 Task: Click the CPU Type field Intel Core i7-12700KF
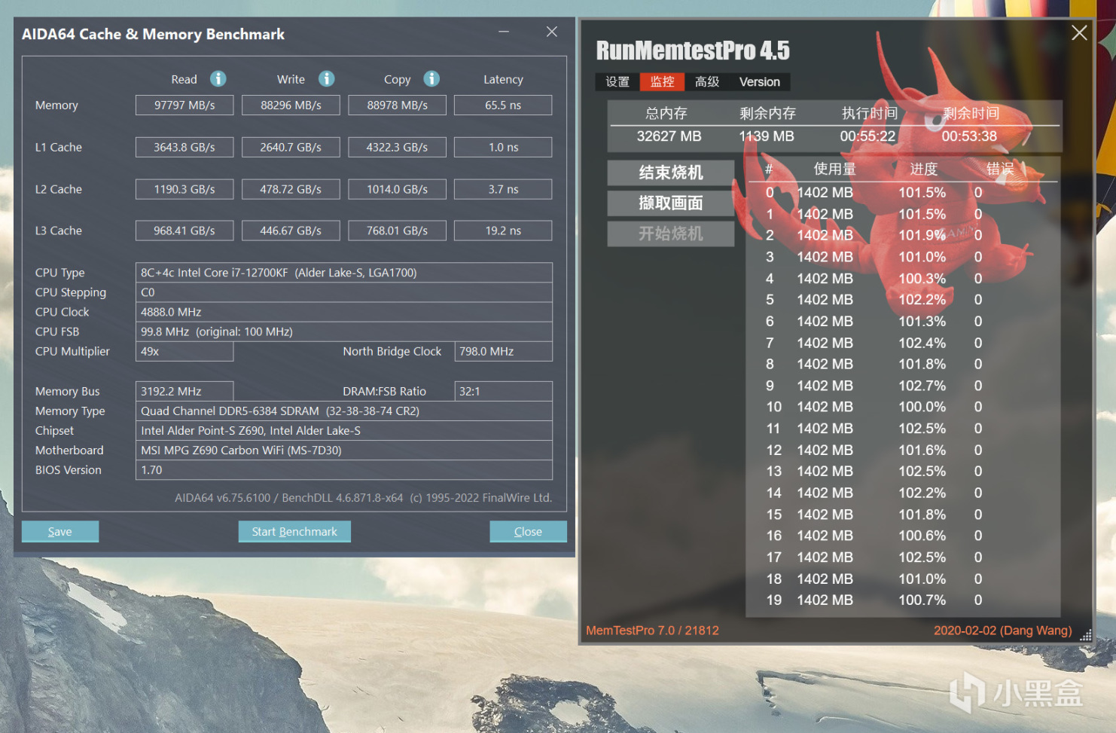coord(344,273)
